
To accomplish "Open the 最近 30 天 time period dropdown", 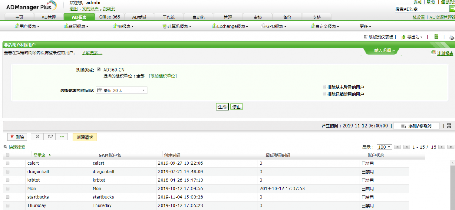I will pos(122,90).
